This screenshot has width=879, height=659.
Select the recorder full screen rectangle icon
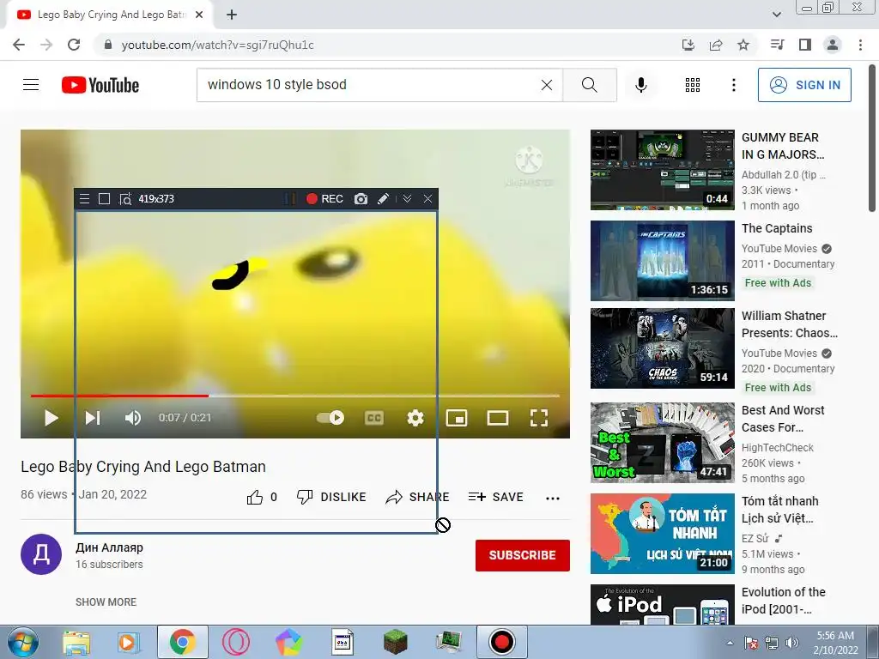coord(104,198)
